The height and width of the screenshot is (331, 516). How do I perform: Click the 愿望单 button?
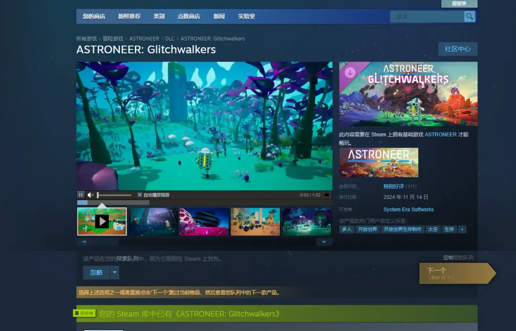click(459, 4)
